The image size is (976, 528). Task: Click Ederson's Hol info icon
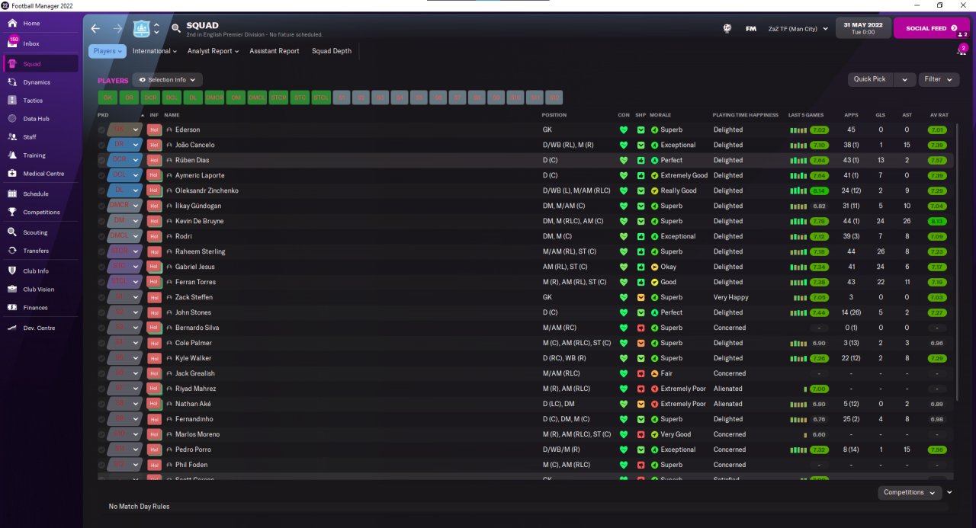click(154, 130)
